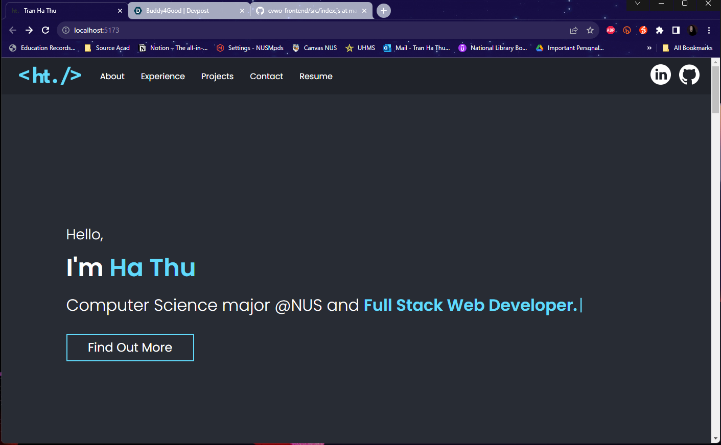Open the Education Records bookmark
The height and width of the screenshot is (445, 721).
pyautogui.click(x=42, y=48)
